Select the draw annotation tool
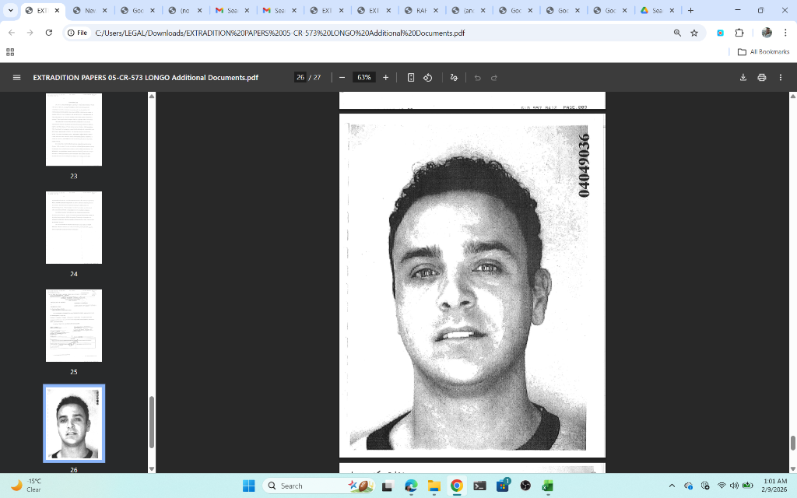This screenshot has height=498, width=797. click(454, 78)
